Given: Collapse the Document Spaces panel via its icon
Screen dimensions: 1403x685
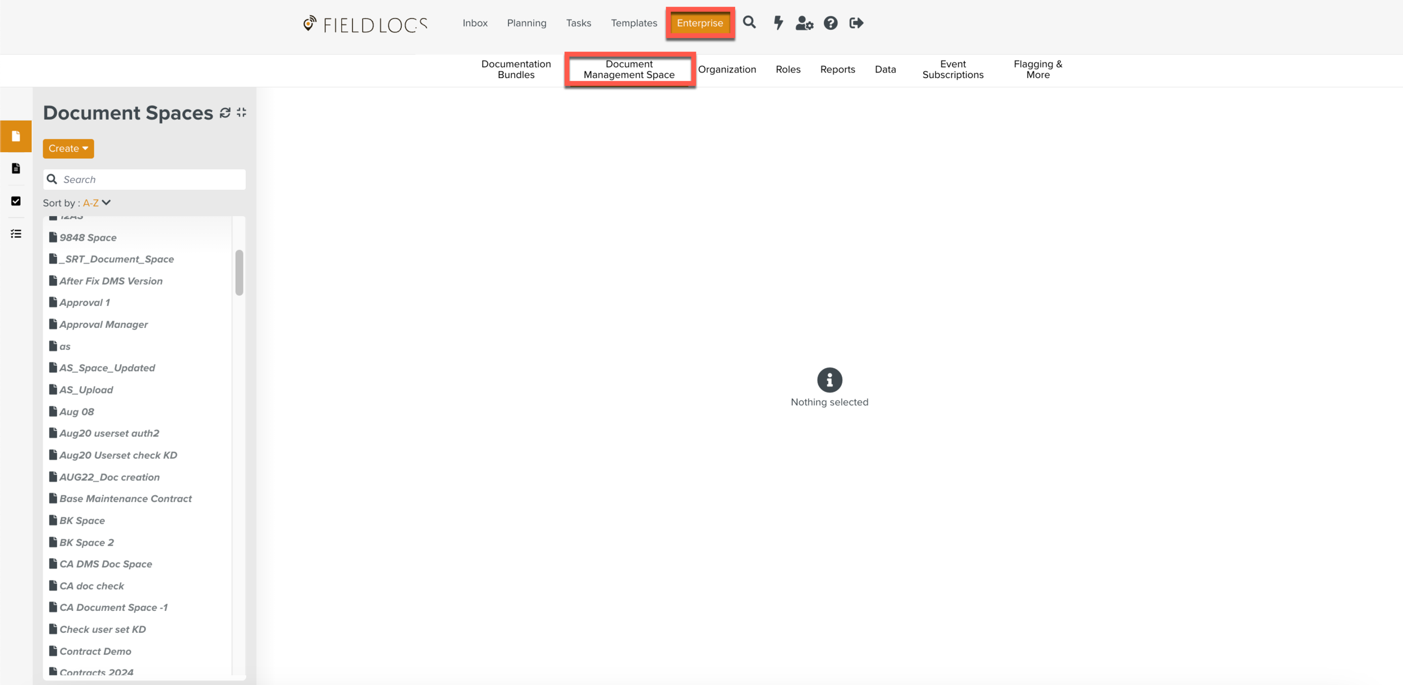Looking at the screenshot, I should [x=241, y=113].
